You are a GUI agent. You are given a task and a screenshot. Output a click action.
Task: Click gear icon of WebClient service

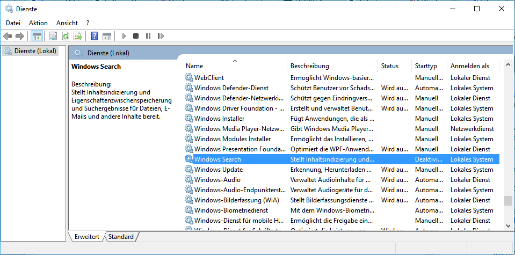(188, 78)
